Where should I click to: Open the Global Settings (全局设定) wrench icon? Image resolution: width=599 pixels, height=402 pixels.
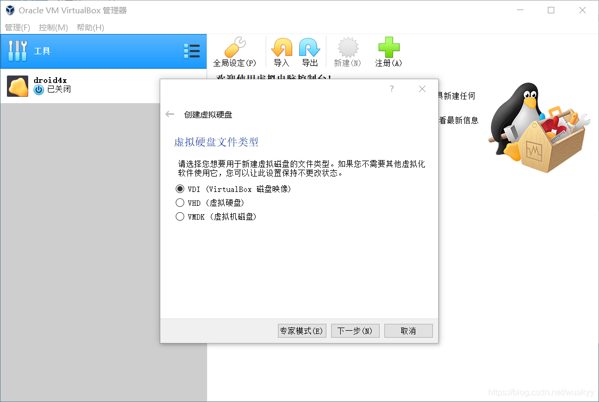click(x=235, y=47)
